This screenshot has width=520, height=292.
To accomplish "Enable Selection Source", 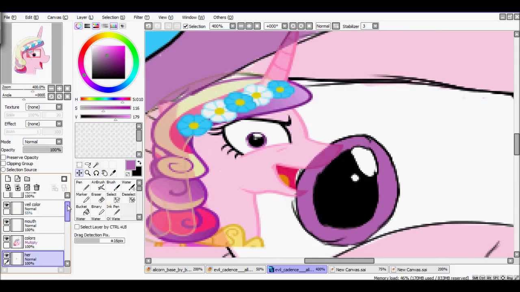I will (x=4, y=170).
